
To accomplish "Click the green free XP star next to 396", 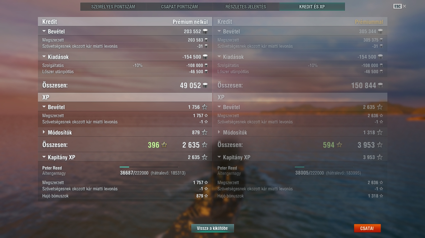I will click(164, 145).
